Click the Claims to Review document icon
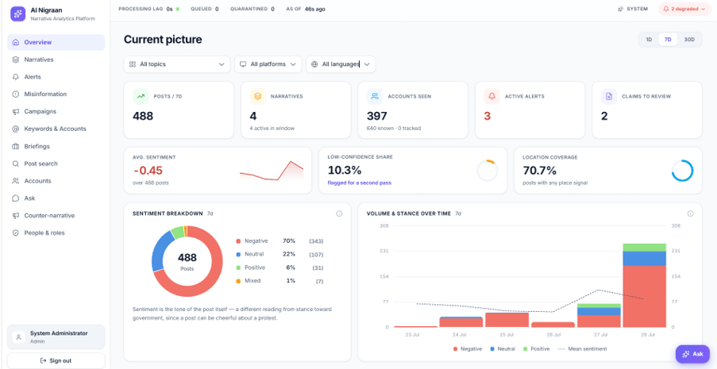Viewport: 717px width, 369px height. pyautogui.click(x=609, y=97)
